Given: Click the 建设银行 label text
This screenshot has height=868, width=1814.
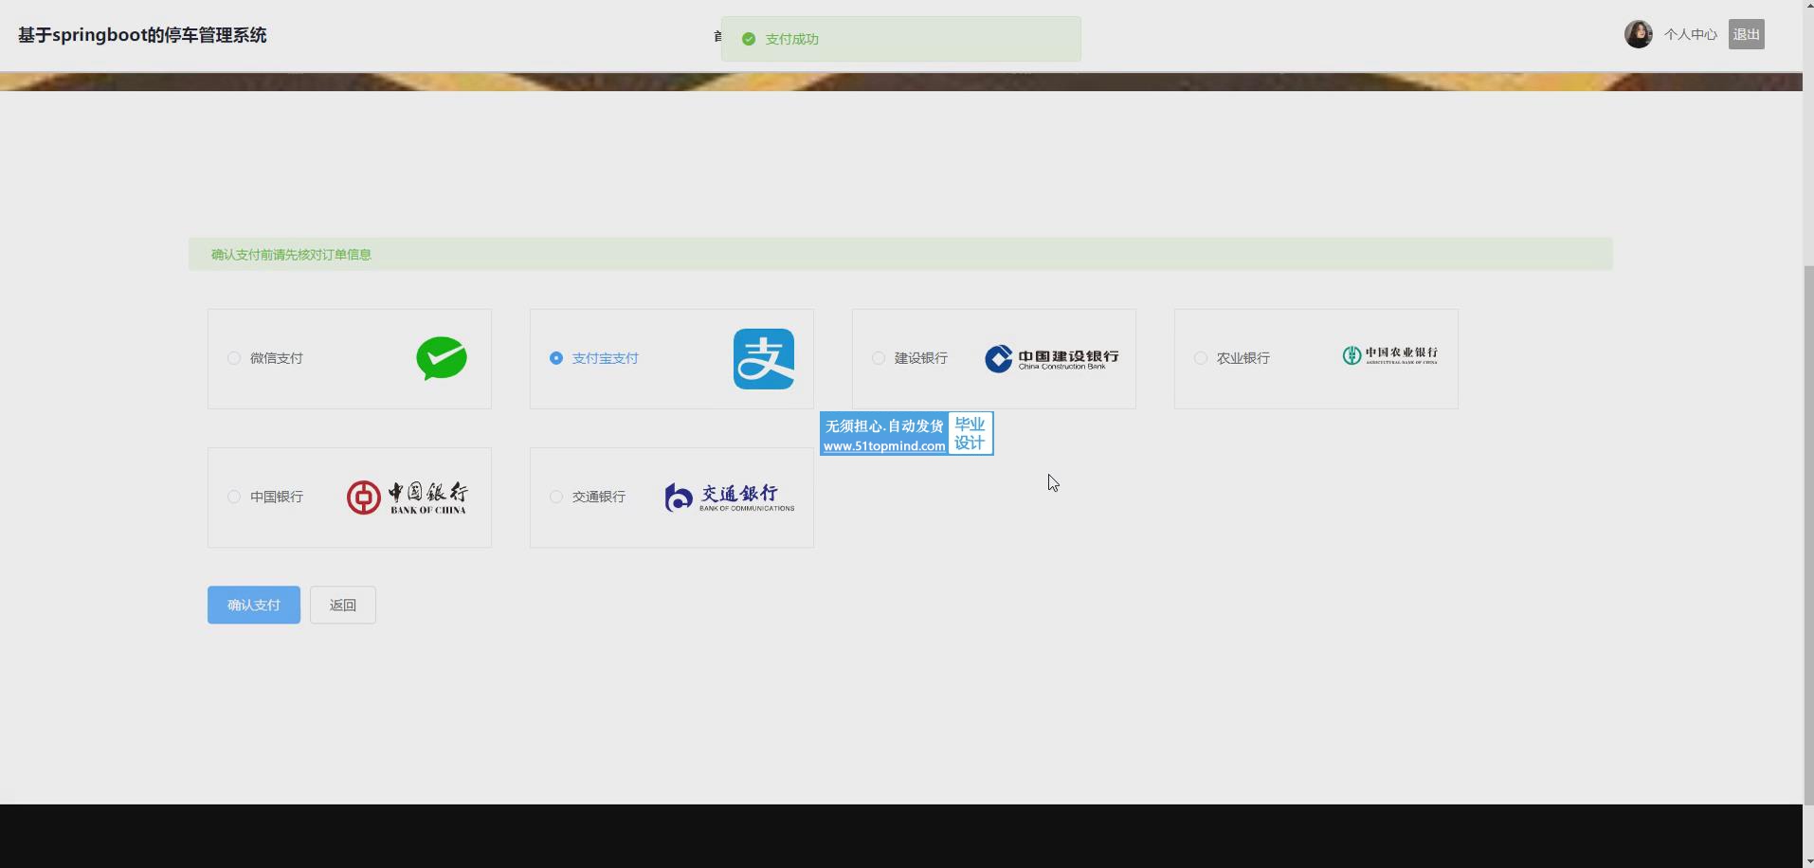Looking at the screenshot, I should point(921,358).
